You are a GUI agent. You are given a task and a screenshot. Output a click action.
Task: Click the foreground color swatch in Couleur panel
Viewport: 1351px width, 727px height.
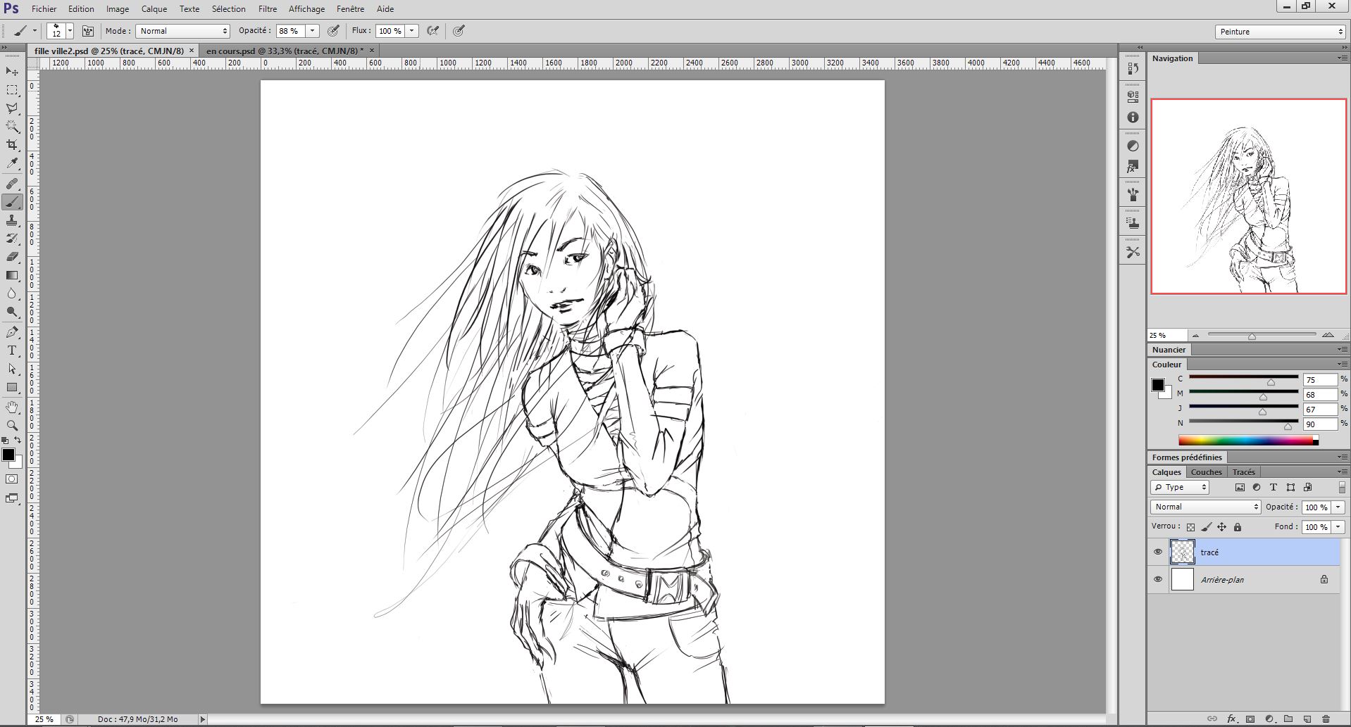tap(1158, 385)
